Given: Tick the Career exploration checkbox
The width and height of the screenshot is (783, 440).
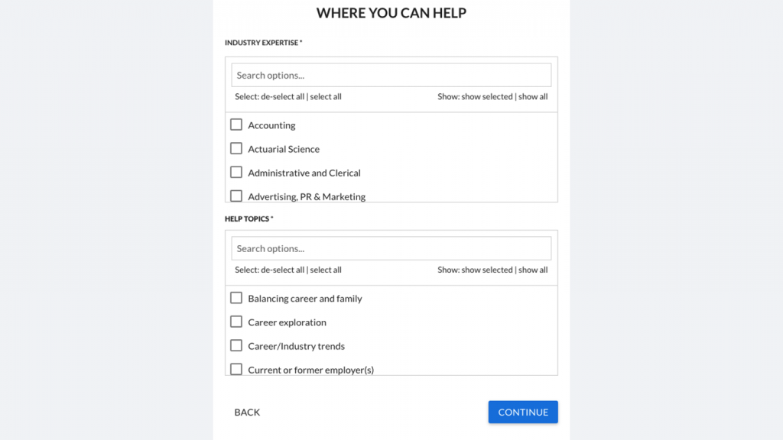Looking at the screenshot, I should tap(236, 322).
